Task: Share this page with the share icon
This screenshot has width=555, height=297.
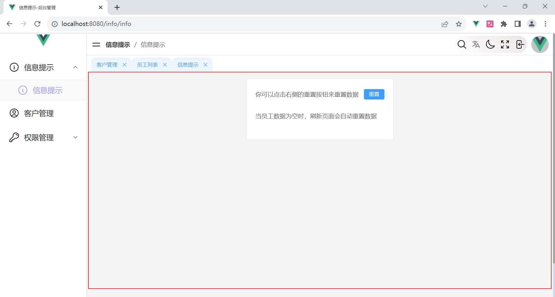Action: click(445, 24)
